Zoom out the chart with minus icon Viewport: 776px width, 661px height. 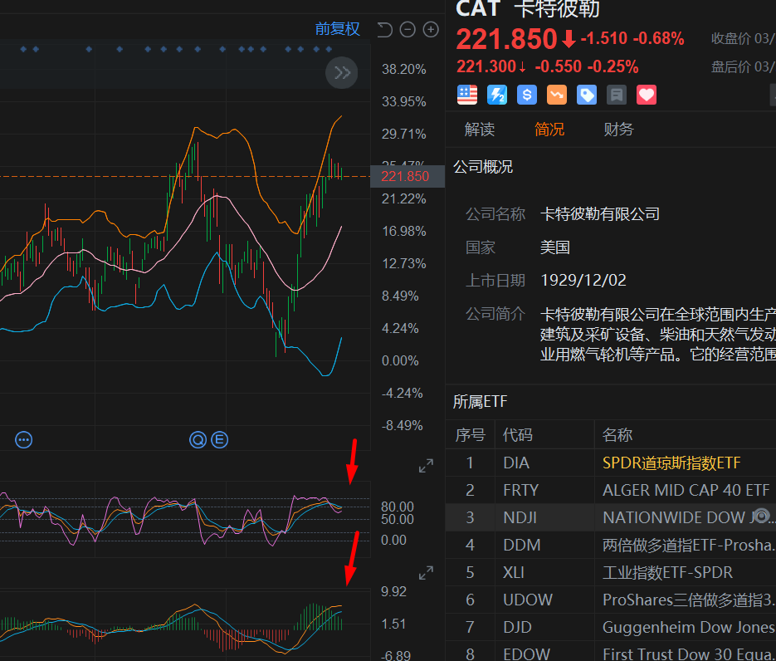(x=408, y=30)
